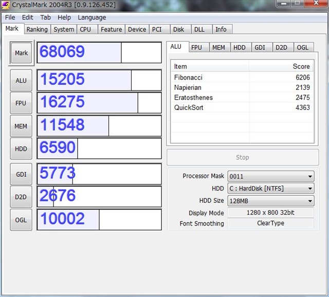This screenshot has height=297, width=329.
Task: Select the OGL results tab
Action: (304, 47)
